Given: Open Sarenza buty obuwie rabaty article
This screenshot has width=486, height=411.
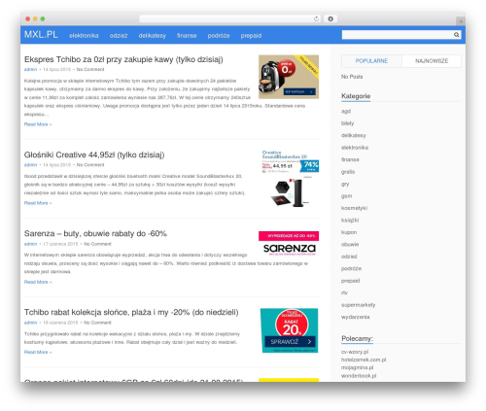Looking at the screenshot, I should pyautogui.click(x=95, y=233).
